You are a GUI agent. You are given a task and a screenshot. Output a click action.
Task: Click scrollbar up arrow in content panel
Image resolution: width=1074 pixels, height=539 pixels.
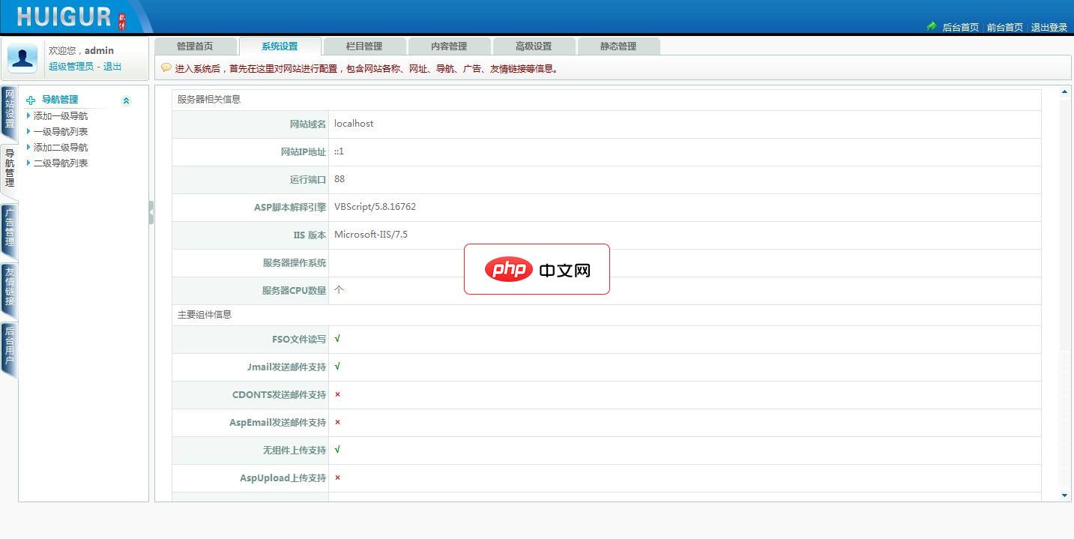coord(1064,91)
